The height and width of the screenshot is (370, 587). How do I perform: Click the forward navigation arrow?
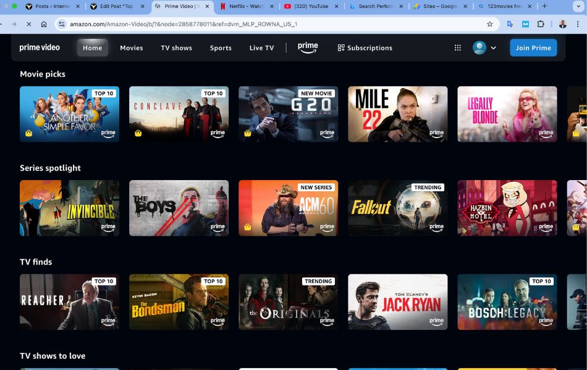click(x=14, y=24)
